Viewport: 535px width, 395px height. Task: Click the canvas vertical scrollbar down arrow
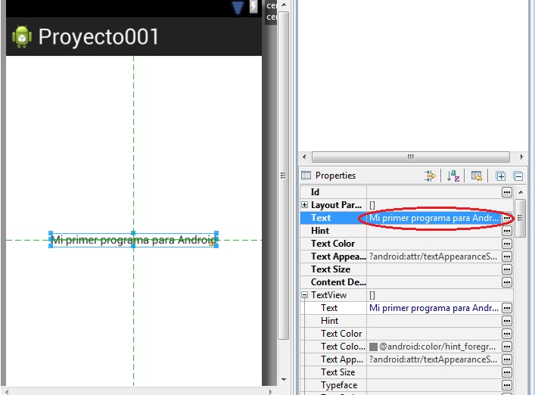tap(284, 379)
